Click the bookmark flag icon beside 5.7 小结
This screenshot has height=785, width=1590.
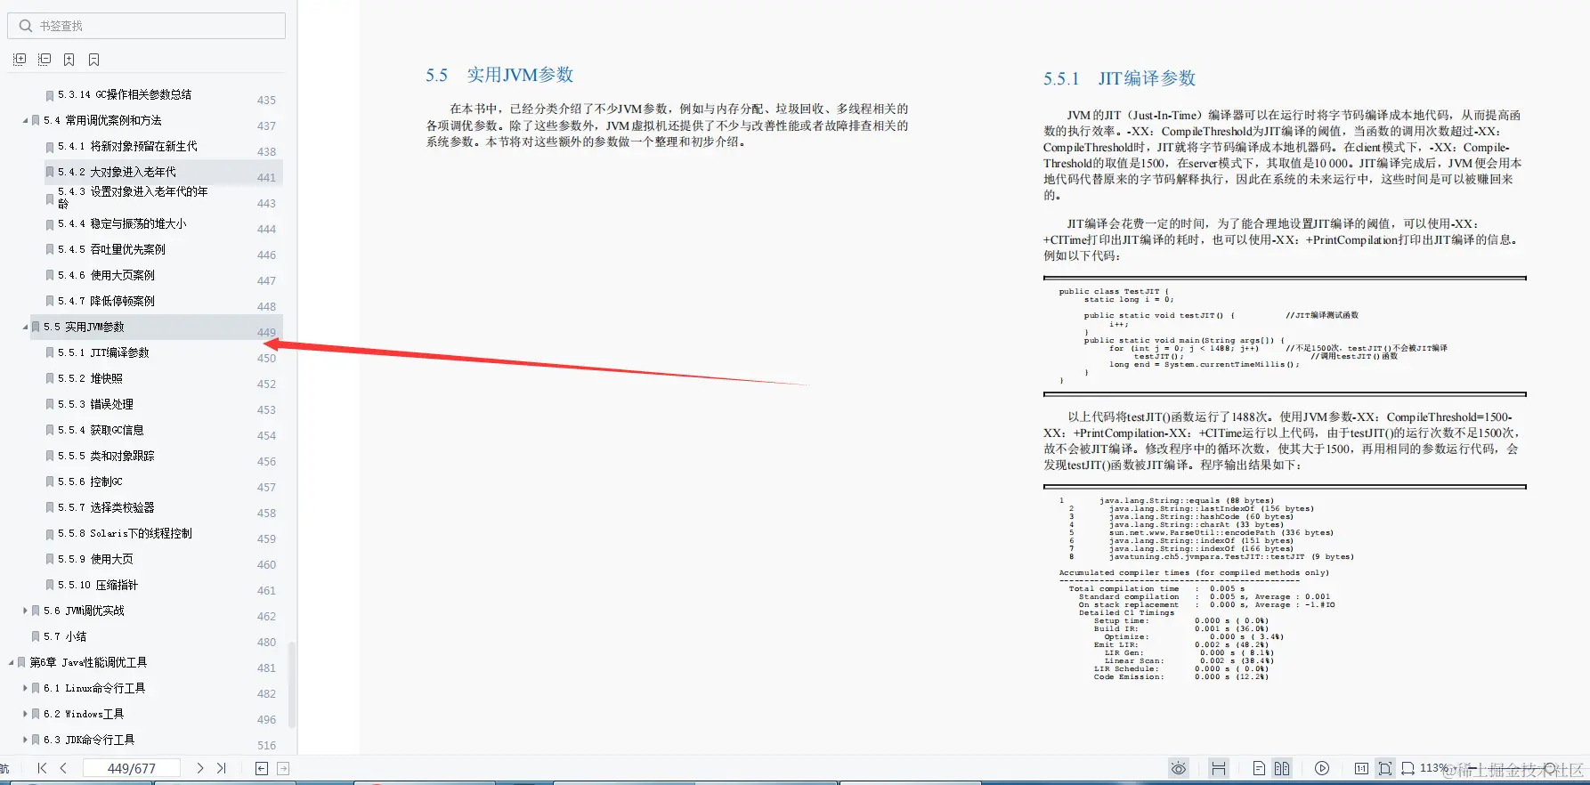(36, 636)
